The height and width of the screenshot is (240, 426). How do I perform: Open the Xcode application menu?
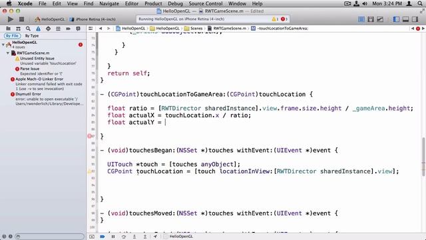click(x=25, y=3)
